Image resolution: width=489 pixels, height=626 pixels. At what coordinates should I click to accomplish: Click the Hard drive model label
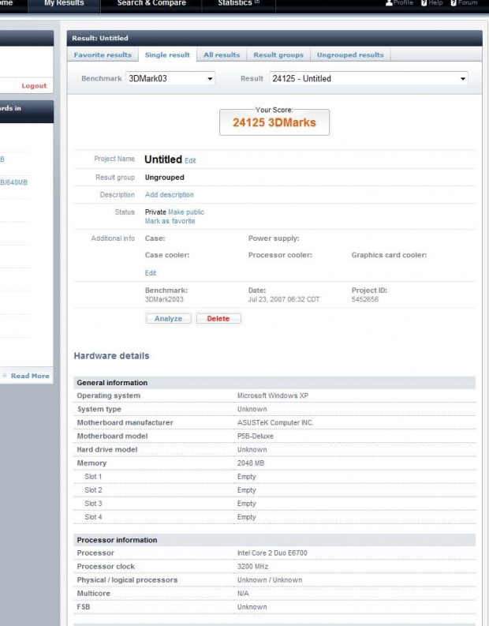[107, 449]
